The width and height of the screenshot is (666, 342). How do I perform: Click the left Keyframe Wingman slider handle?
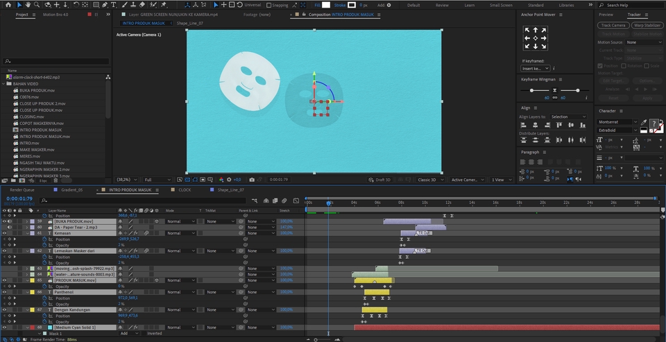[532, 90]
